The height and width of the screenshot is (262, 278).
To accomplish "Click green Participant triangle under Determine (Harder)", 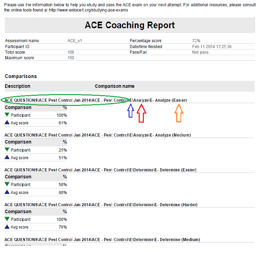I will [x=7, y=219].
